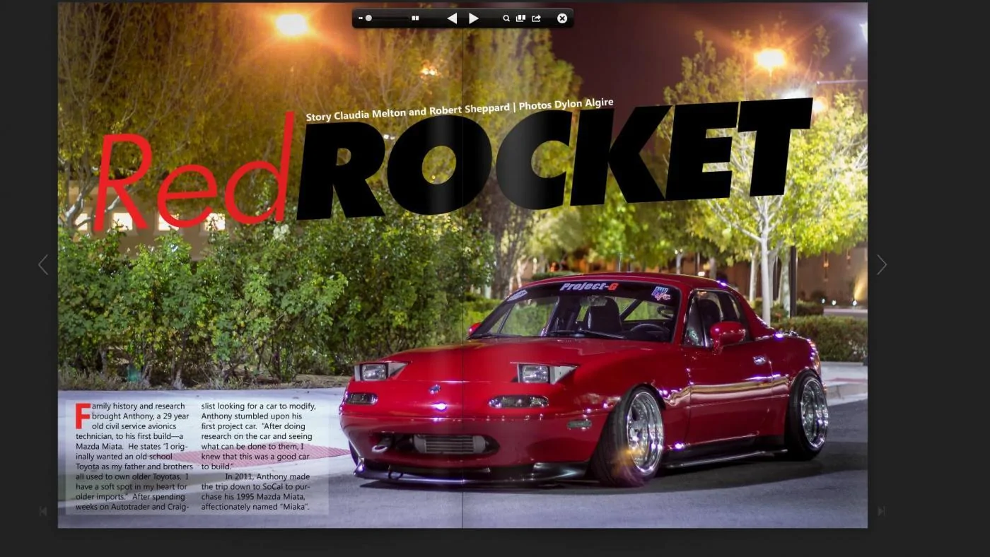Click the zoom slider knob in the toolbar
The image size is (990, 557).
(x=368, y=18)
